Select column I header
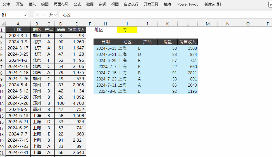 pos(127,24)
